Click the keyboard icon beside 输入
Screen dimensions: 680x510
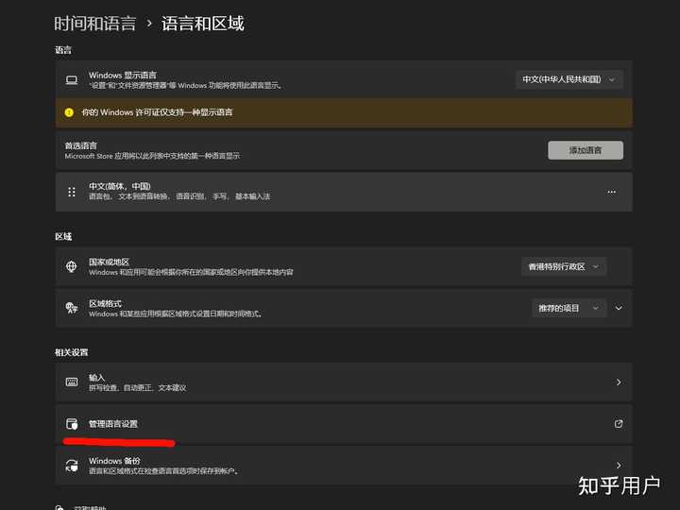(x=72, y=382)
